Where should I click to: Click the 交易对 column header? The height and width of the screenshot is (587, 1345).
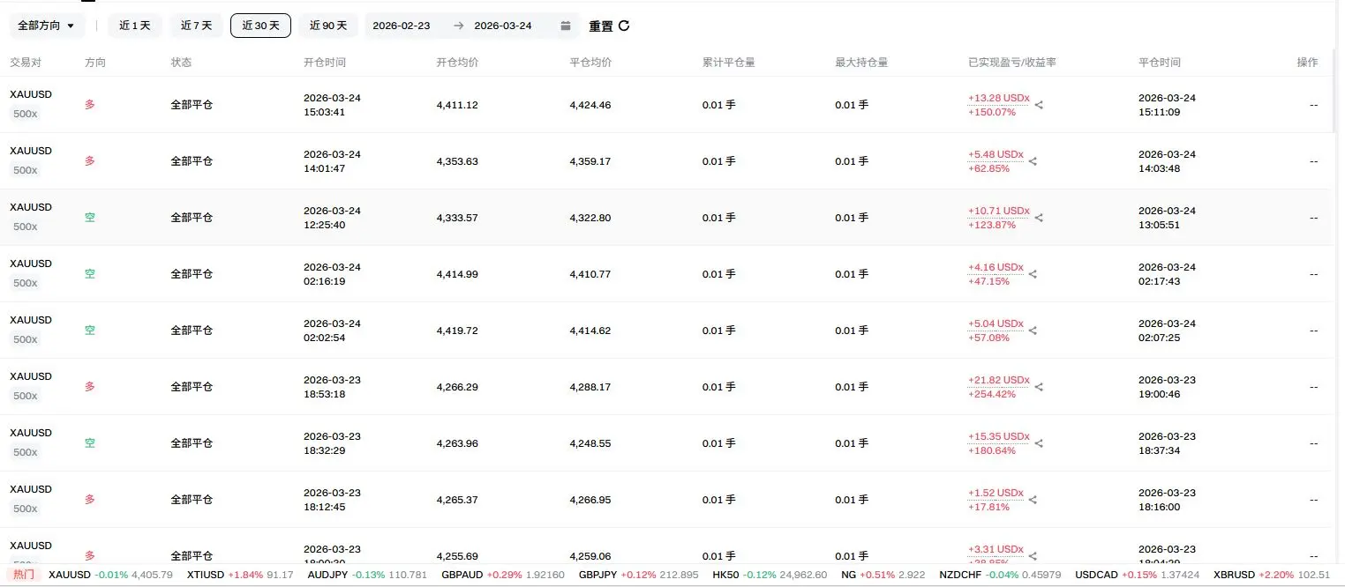point(26,63)
